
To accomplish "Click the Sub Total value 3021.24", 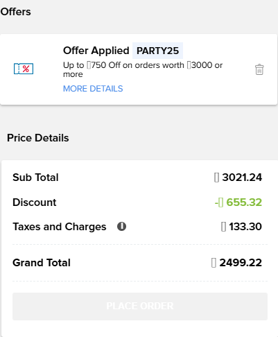I will 242,178.
